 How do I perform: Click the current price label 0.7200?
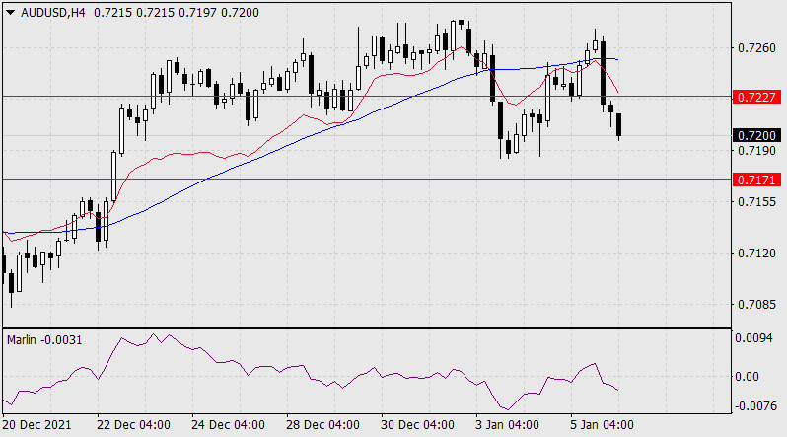(x=756, y=135)
